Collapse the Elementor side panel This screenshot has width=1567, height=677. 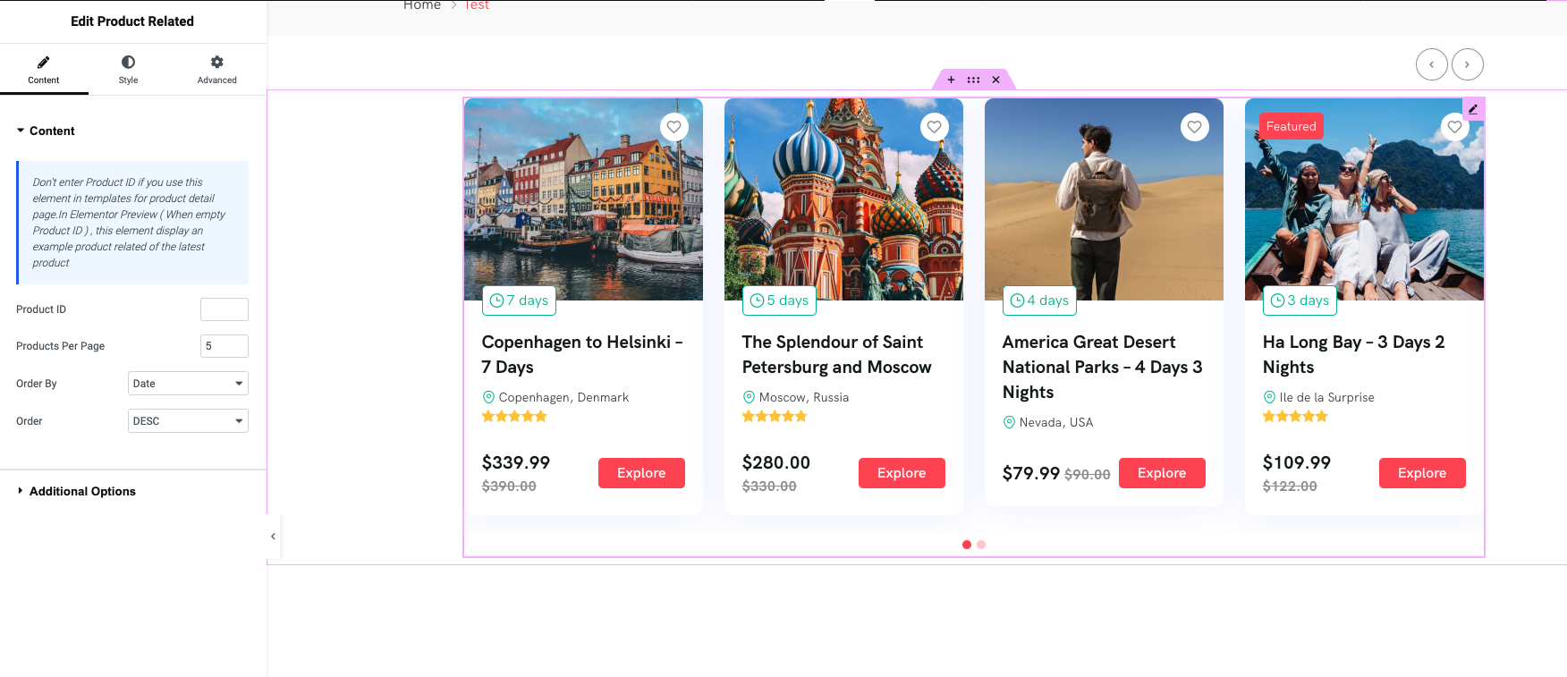coord(274,537)
